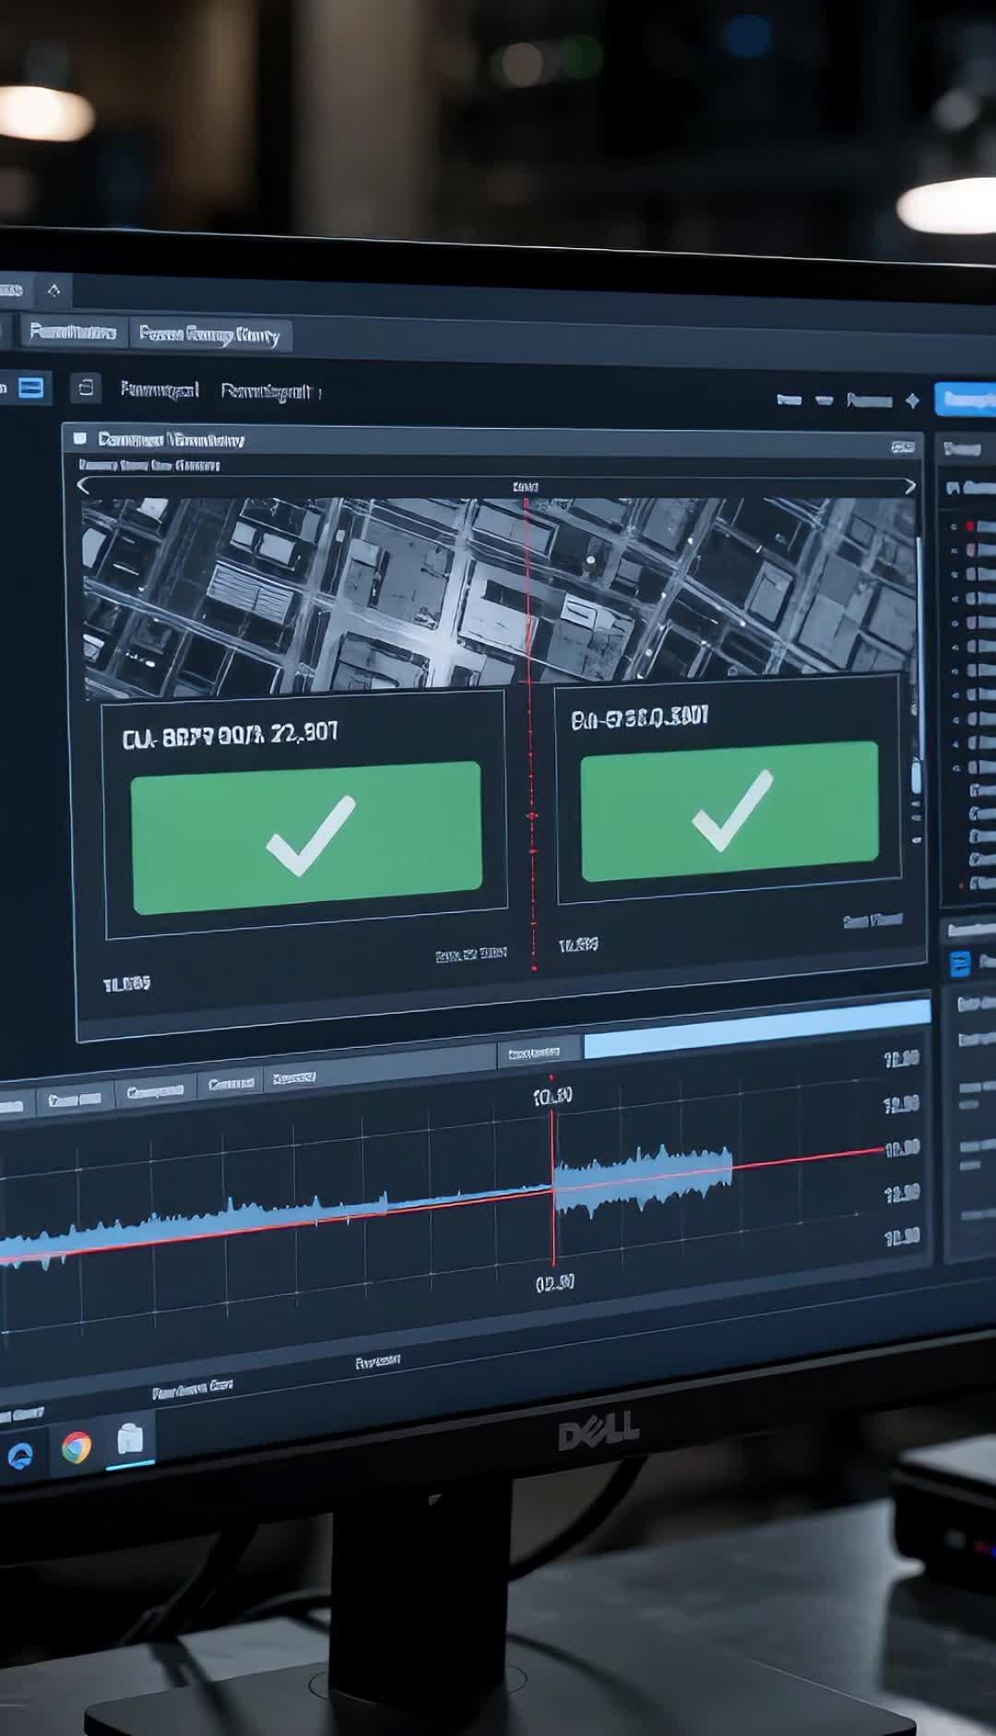Select the blue list-view icon in the toolbar
The height and width of the screenshot is (1736, 996).
pyautogui.click(x=31, y=387)
